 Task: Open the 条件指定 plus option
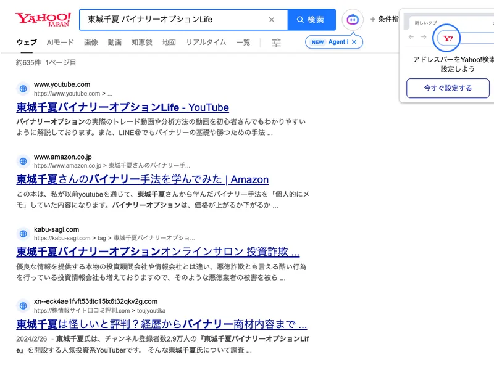pos(384,20)
